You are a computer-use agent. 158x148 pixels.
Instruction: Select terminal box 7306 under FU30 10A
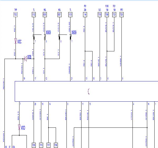click(x=107, y=15)
